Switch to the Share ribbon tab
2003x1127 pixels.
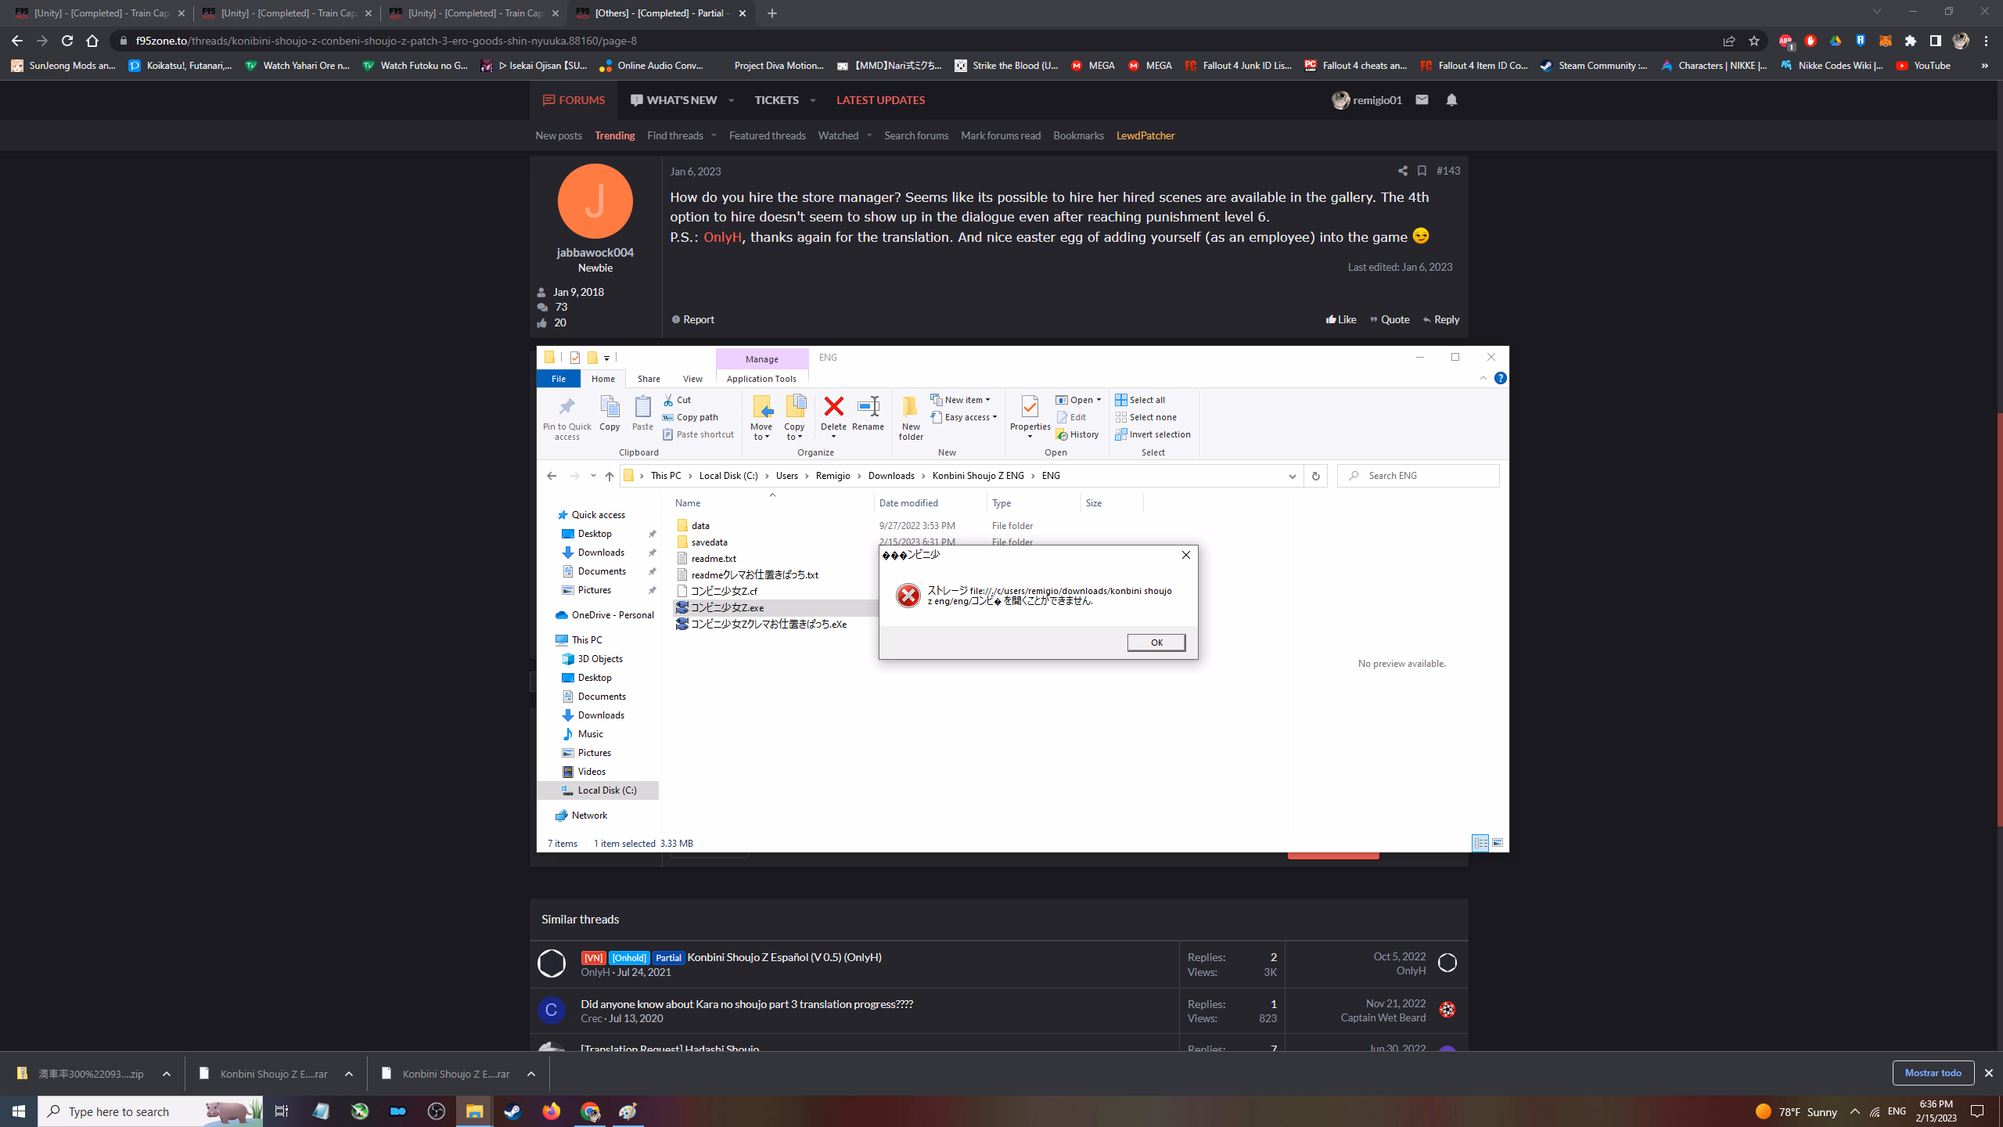click(649, 379)
